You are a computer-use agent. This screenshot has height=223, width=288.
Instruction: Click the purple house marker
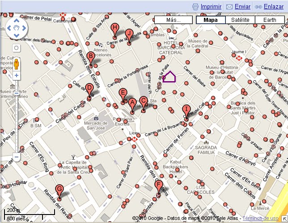[169, 77]
